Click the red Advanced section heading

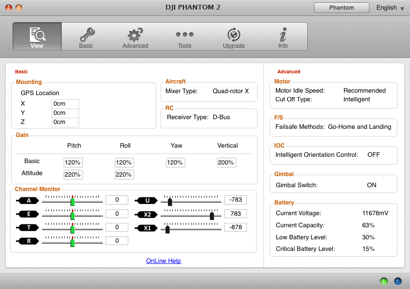coord(288,72)
